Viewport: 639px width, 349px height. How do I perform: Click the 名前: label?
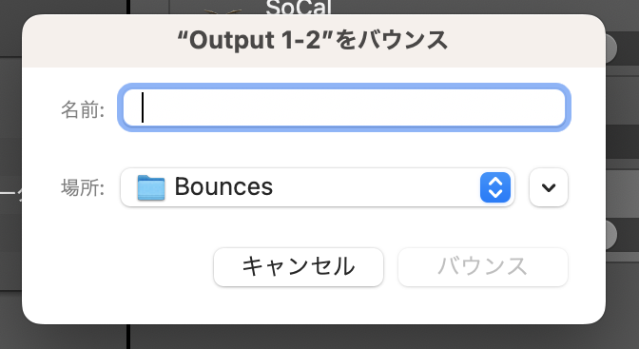(x=83, y=109)
